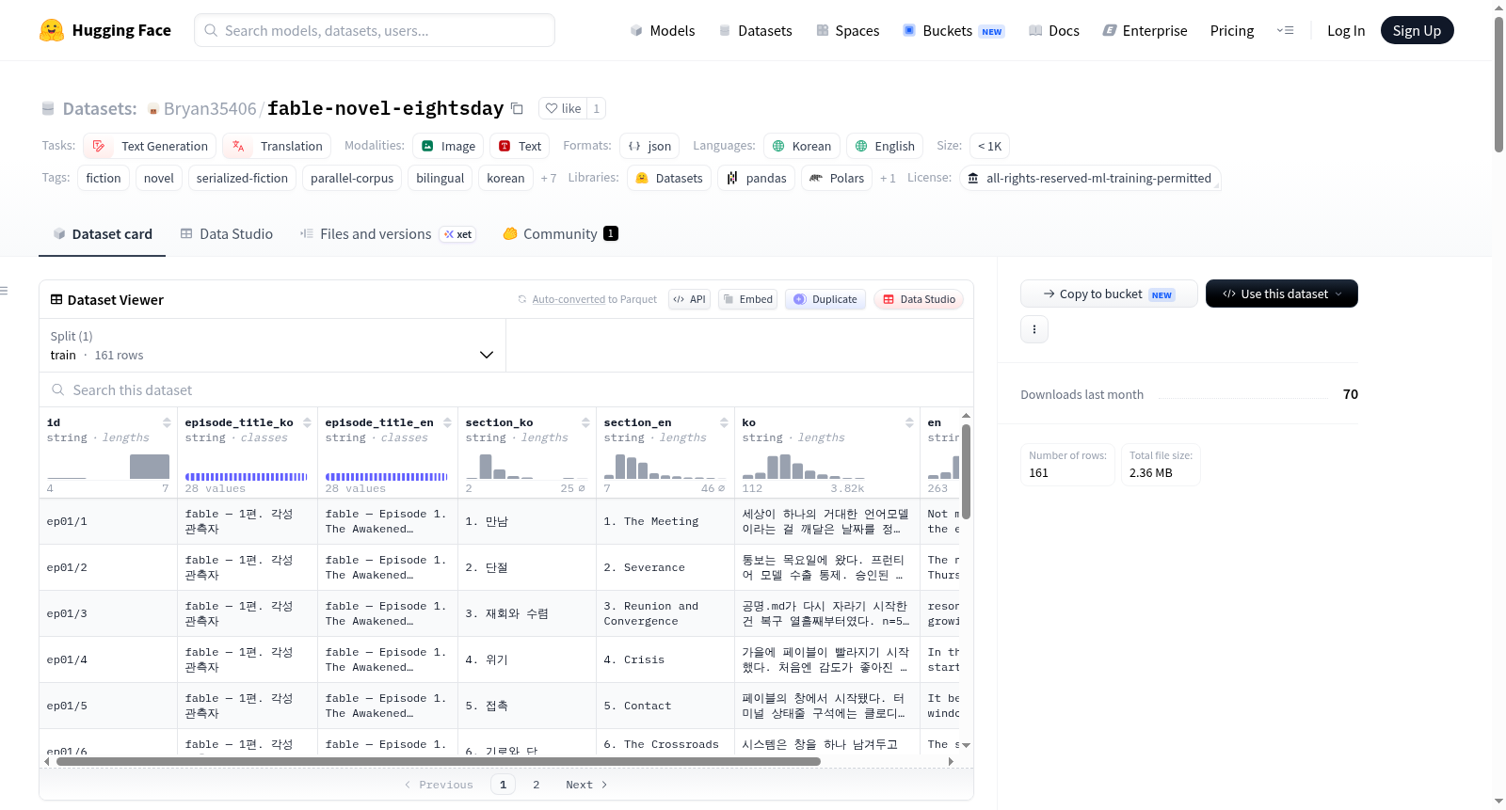Viewport: 1506px width, 810px height.
Task: Click the Text Generation task tag
Action: (x=151, y=146)
